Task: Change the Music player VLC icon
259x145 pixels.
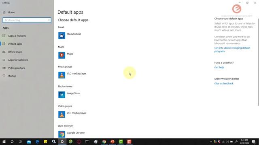Action: click(62, 75)
